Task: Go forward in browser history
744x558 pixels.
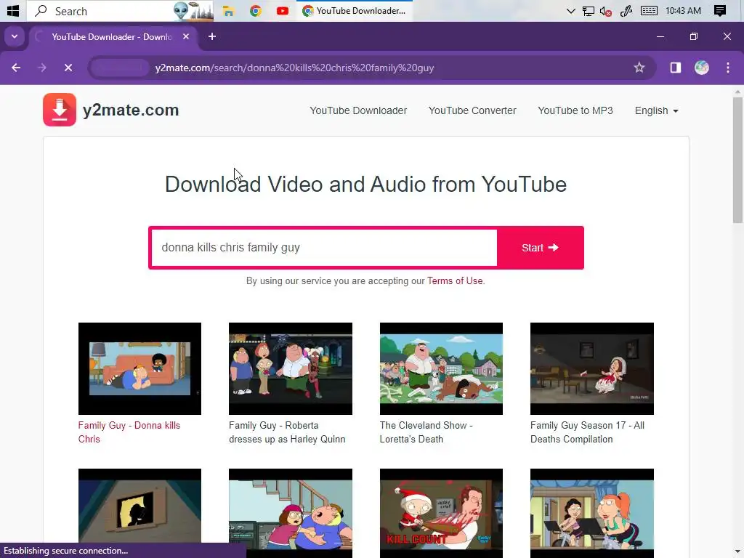Action: 42,68
